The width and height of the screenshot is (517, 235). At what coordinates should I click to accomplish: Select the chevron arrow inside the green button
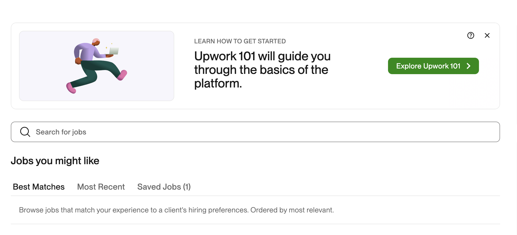point(468,66)
